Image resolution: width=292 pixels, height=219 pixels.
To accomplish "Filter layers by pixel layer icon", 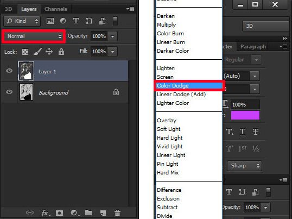I will tap(50, 21).
